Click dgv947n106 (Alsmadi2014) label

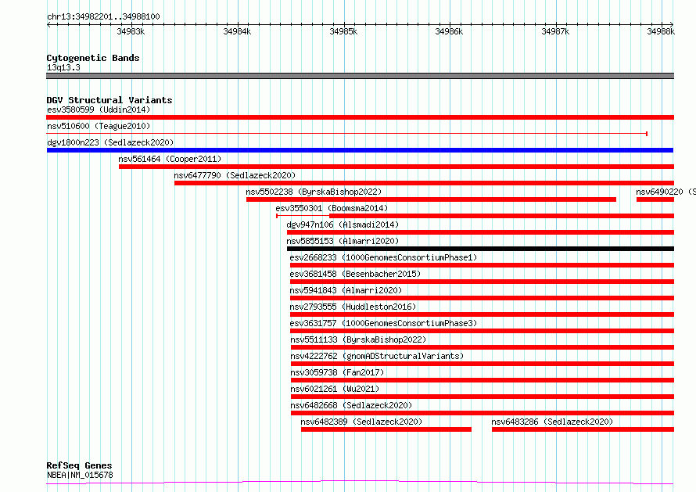[343, 224]
